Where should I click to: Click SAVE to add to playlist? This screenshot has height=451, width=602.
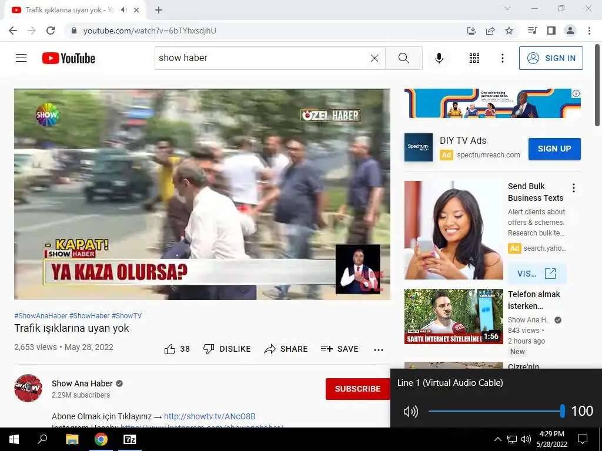(339, 349)
